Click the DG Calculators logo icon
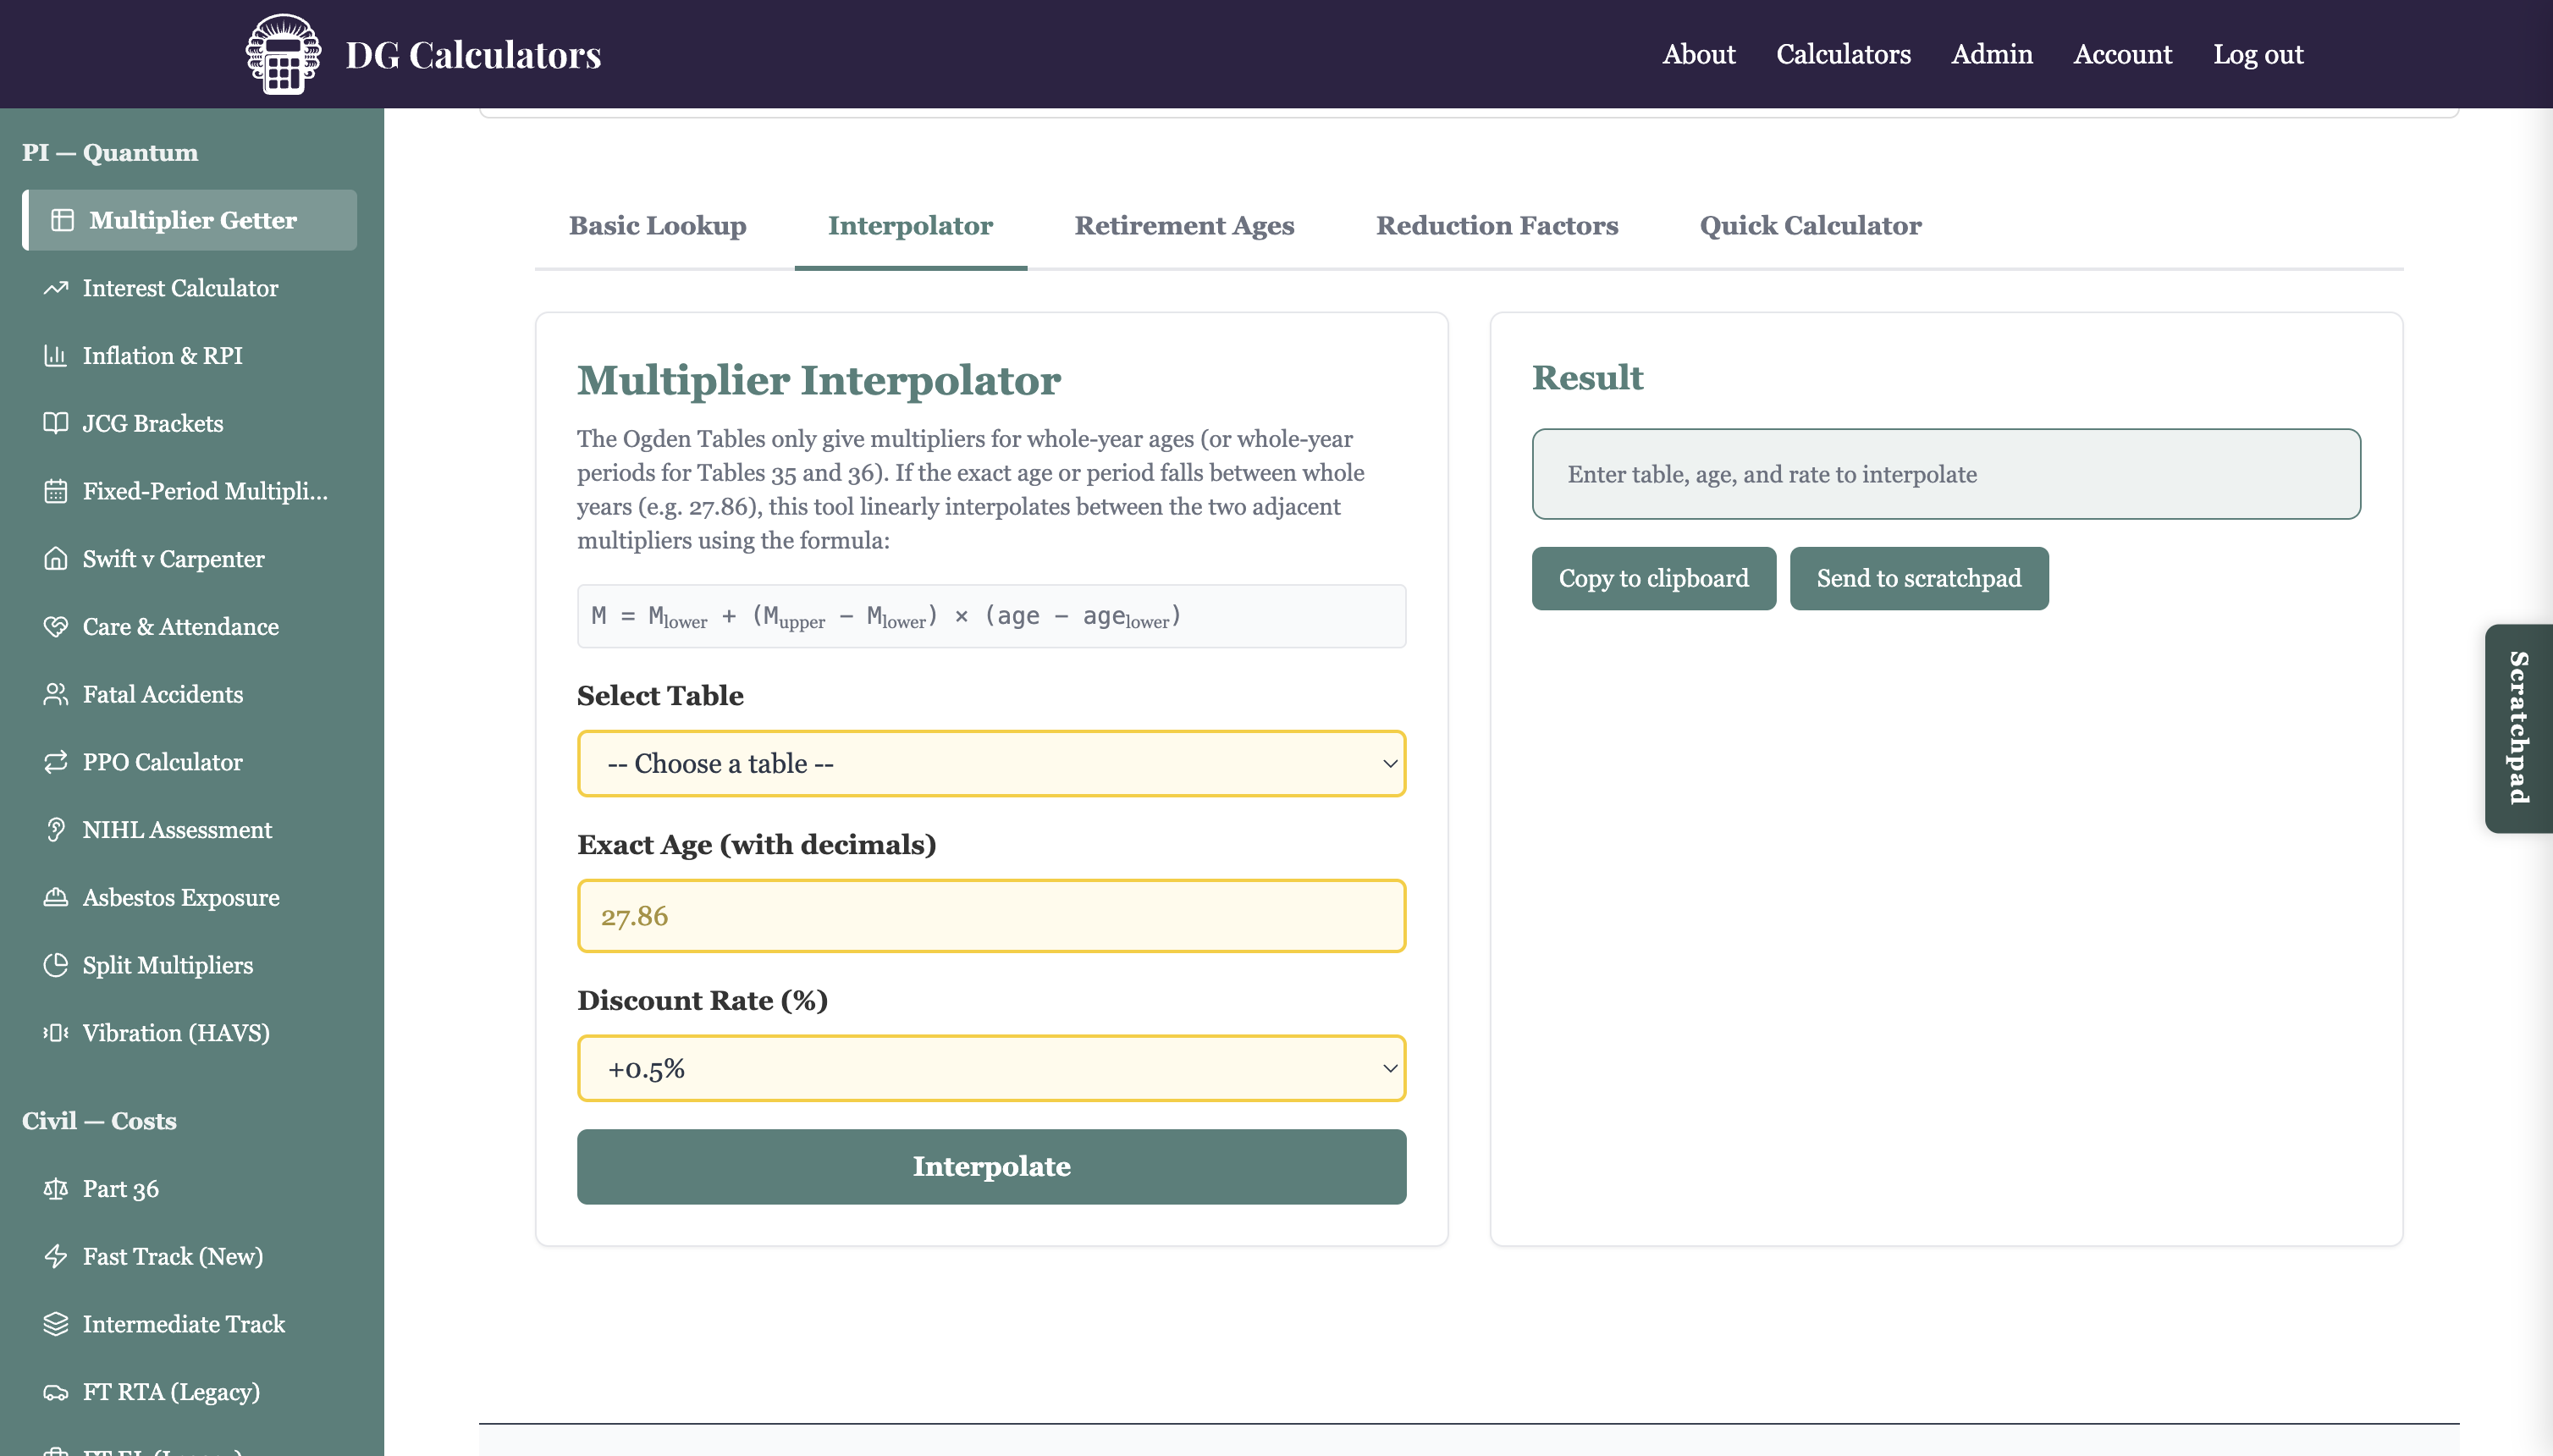Image resolution: width=2553 pixels, height=1456 pixels. pyautogui.click(x=283, y=54)
